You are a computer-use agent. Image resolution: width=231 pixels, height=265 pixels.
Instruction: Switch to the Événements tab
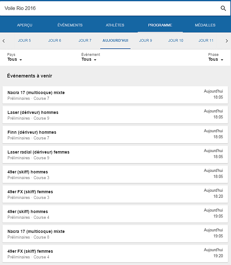[70, 25]
